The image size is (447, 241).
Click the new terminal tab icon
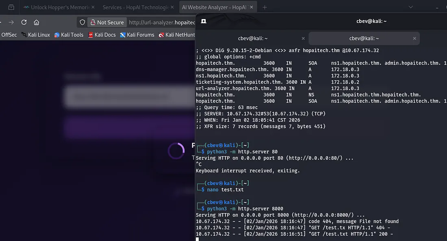[204, 21]
